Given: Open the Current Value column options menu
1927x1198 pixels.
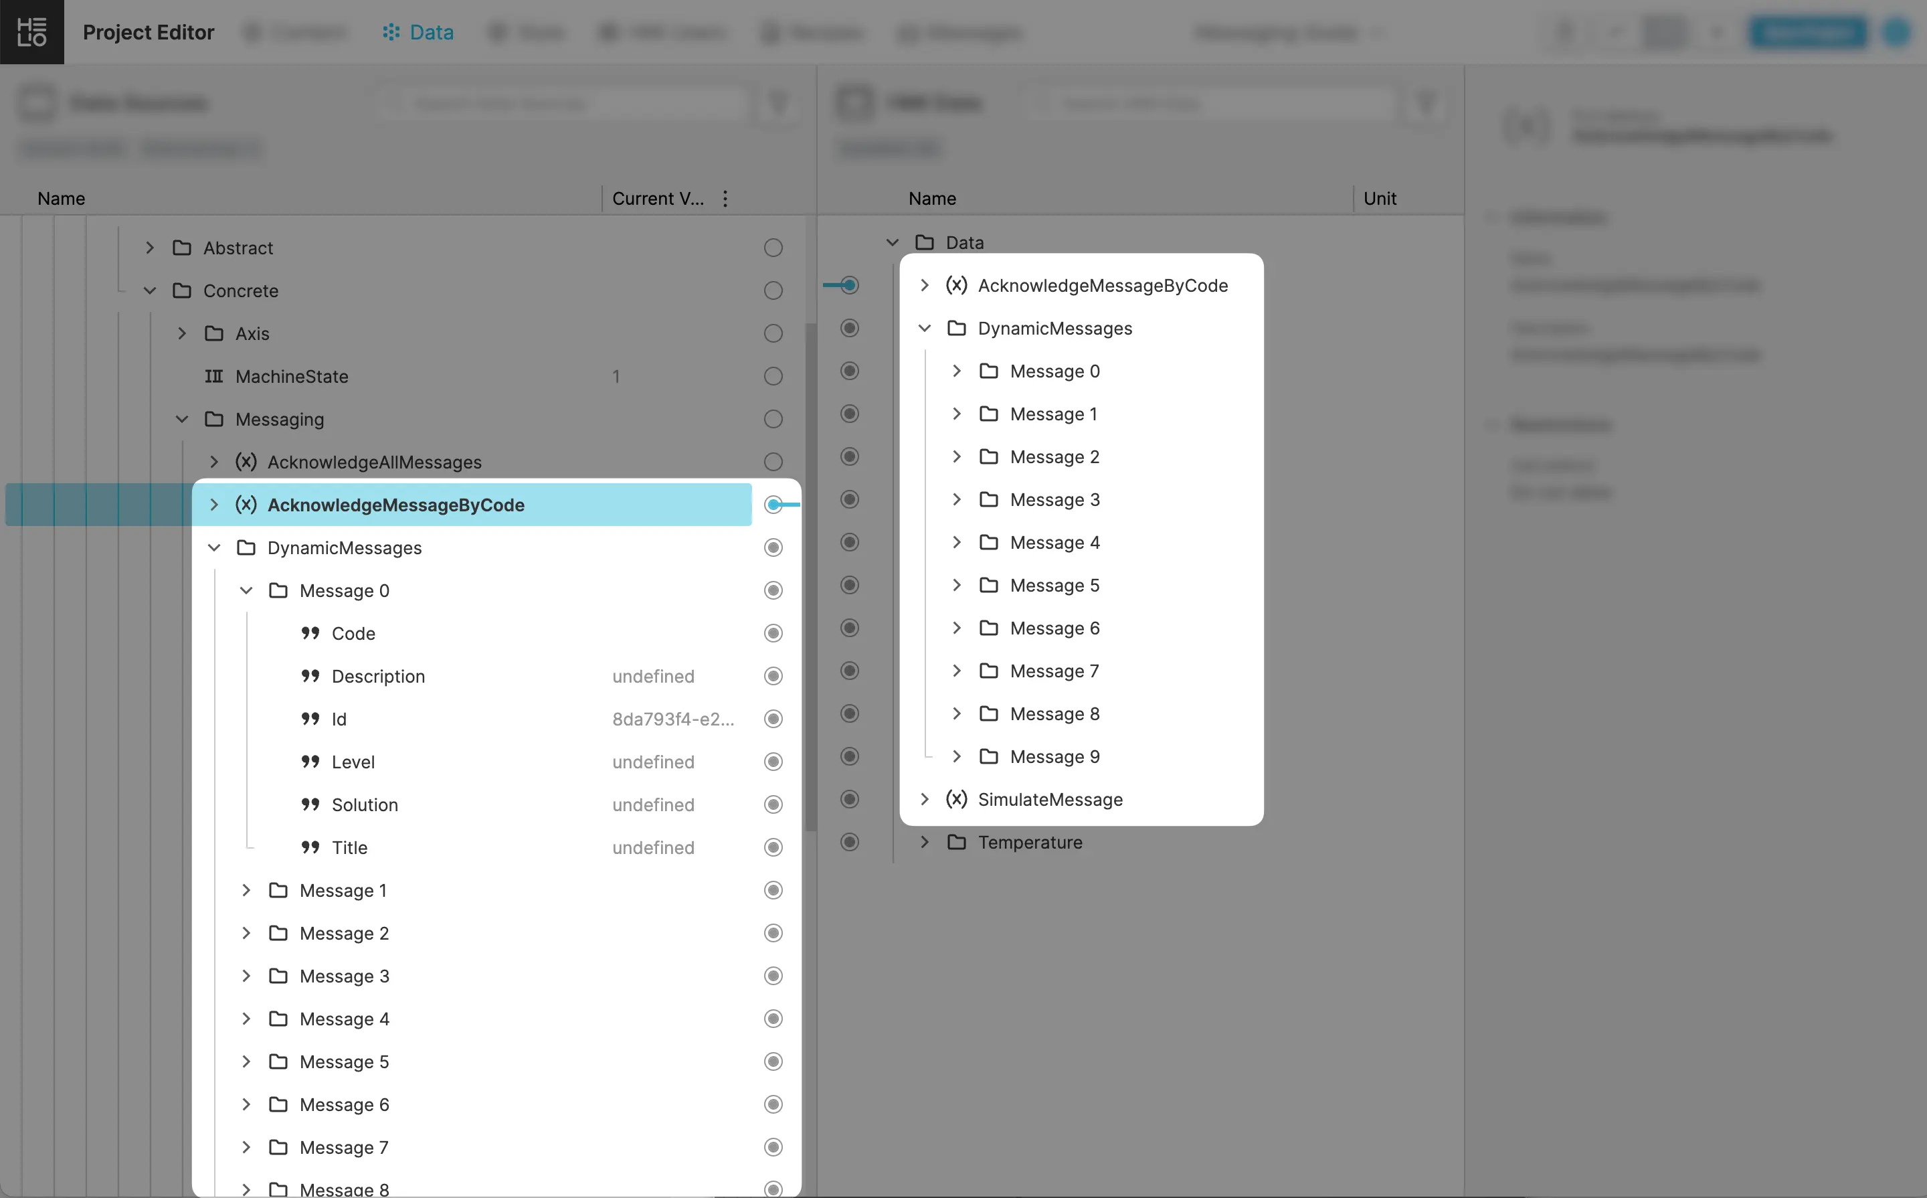Looking at the screenshot, I should click(x=725, y=199).
